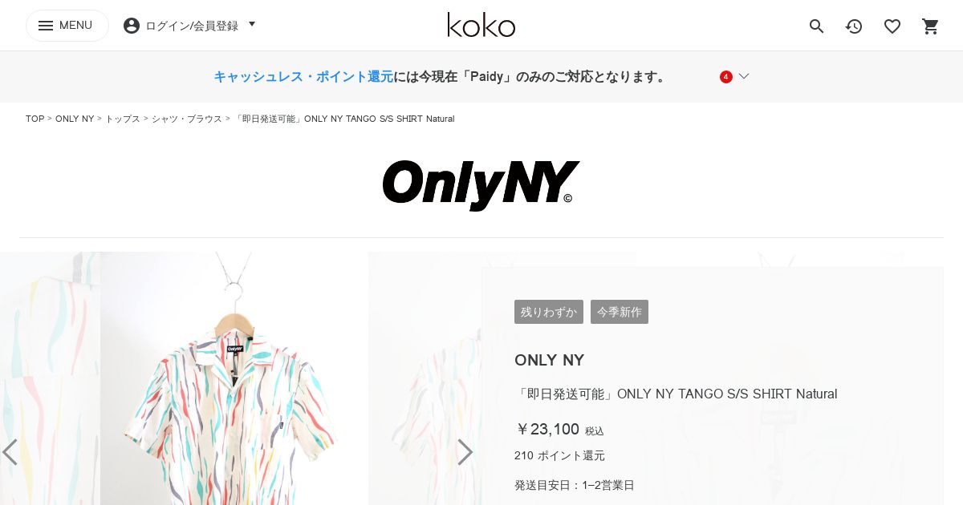Click the キャッシュレス・ポイント還元 link
Viewport: 963px width, 505px height.
click(x=303, y=77)
